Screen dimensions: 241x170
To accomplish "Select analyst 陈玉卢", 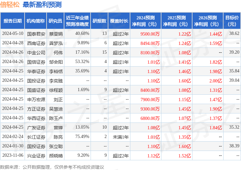I will coord(56,118).
